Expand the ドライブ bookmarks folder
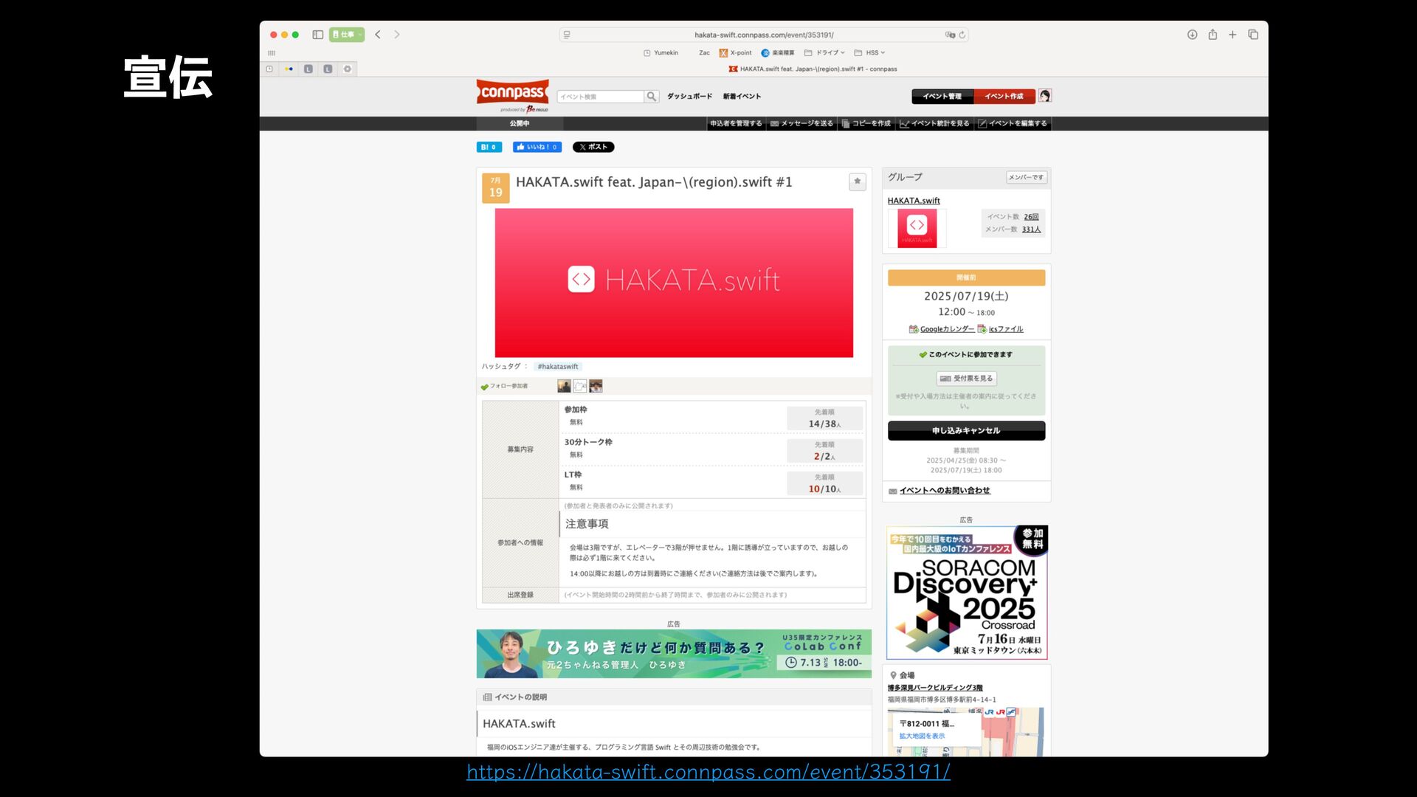Screen dimensions: 1417x797 [824, 53]
